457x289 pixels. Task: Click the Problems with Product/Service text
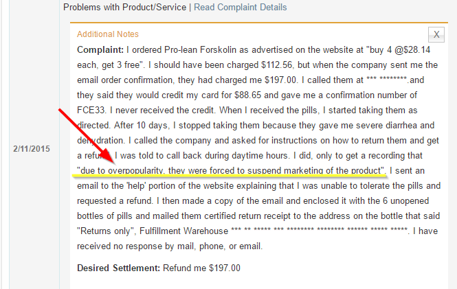tap(124, 8)
